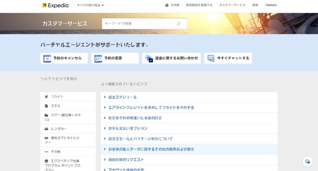
Task: Open the Expedia logo home link
Action: tap(55, 5)
